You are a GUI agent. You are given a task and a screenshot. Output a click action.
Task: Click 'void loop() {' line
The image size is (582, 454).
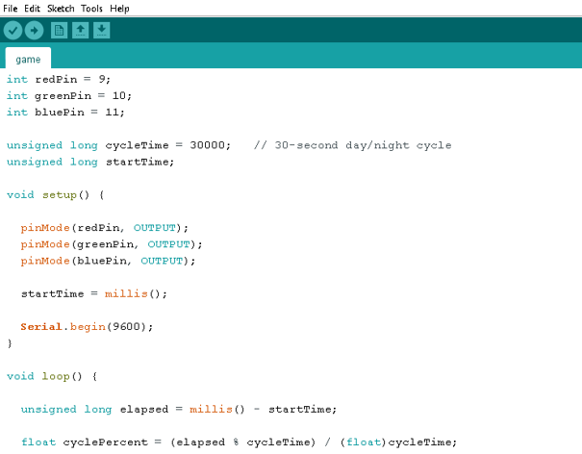tap(52, 376)
